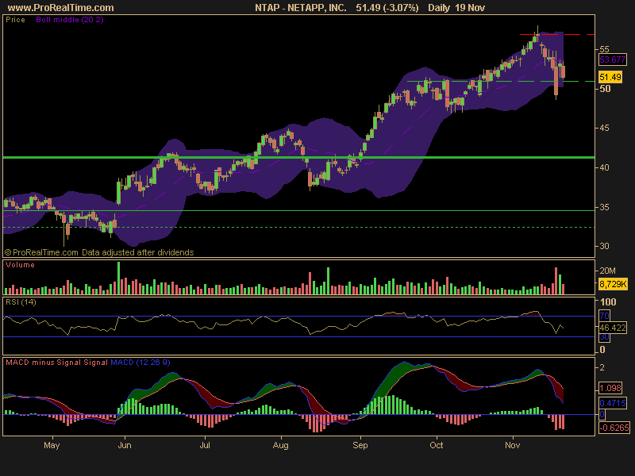Click the www.ProRealTime.com header link
635x476 pixels.
click(61, 8)
